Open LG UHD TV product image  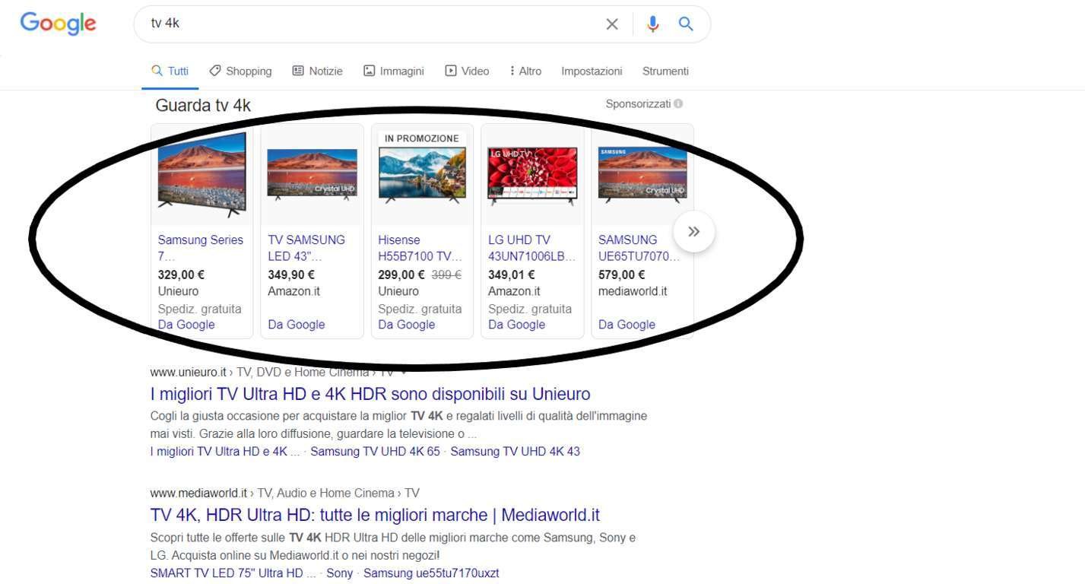[x=532, y=176]
